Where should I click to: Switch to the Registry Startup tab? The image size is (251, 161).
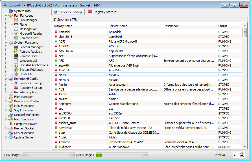102,12
